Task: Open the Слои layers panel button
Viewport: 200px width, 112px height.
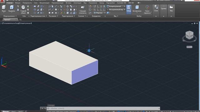Action: (x=156, y=8)
